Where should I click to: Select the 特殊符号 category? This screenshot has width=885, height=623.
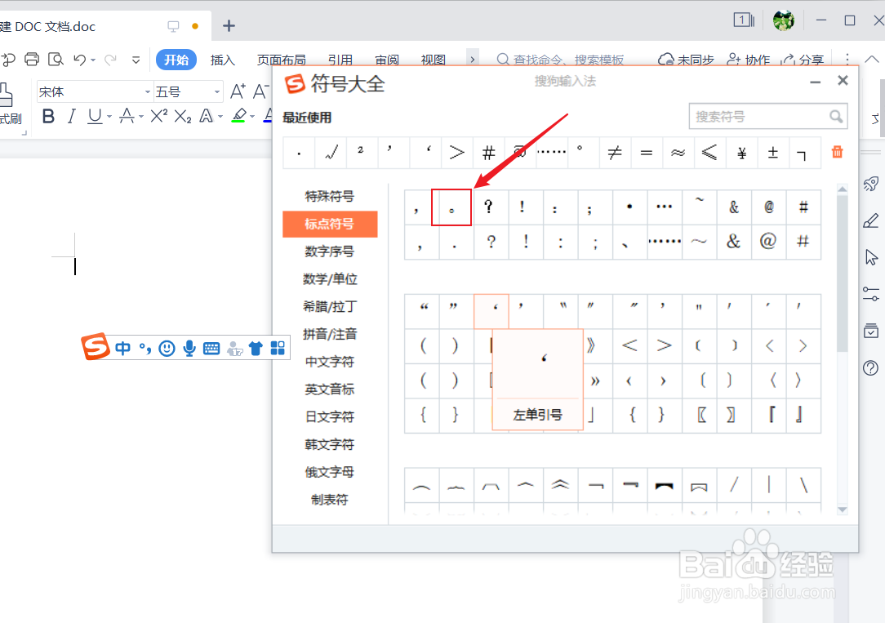pyautogui.click(x=330, y=196)
